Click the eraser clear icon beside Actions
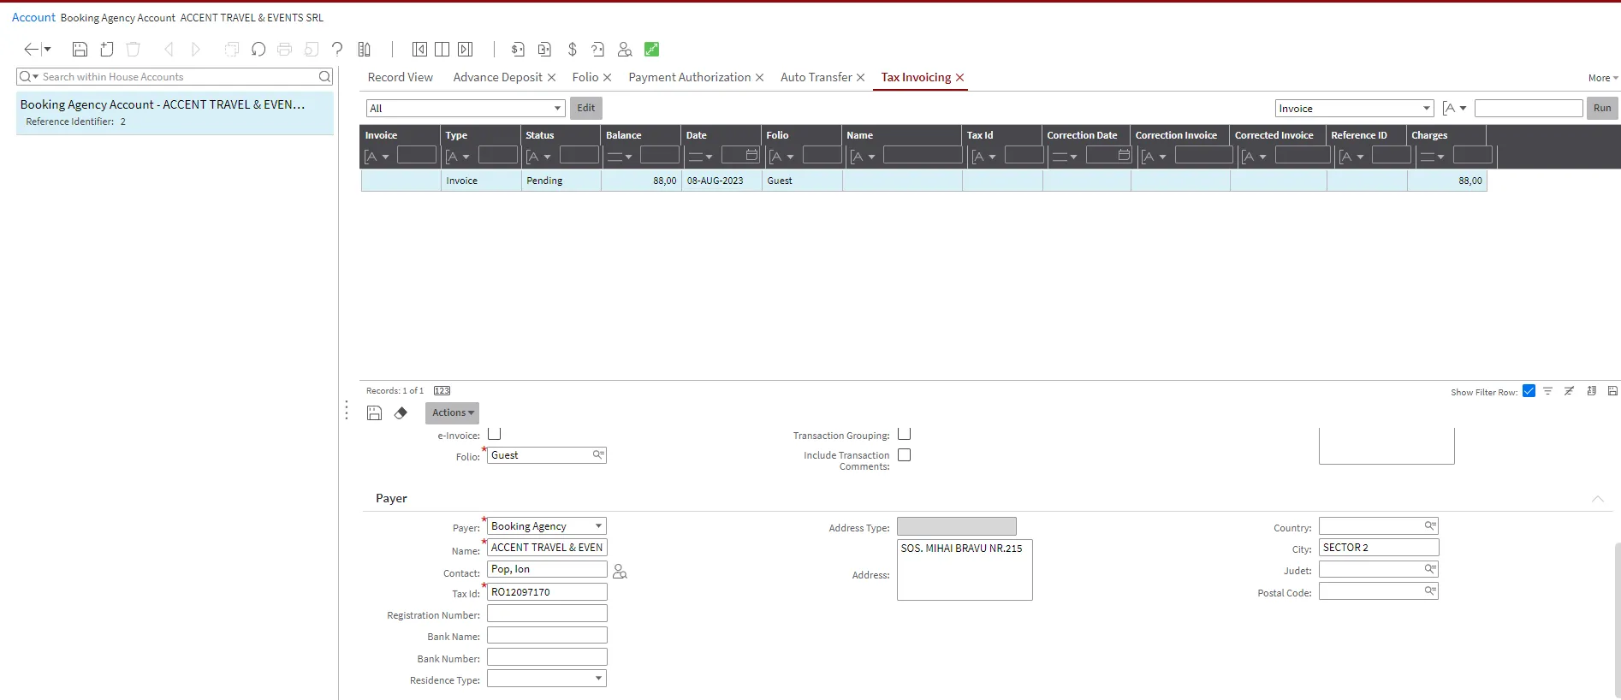Screen dimensions: 1621x700 401,413
